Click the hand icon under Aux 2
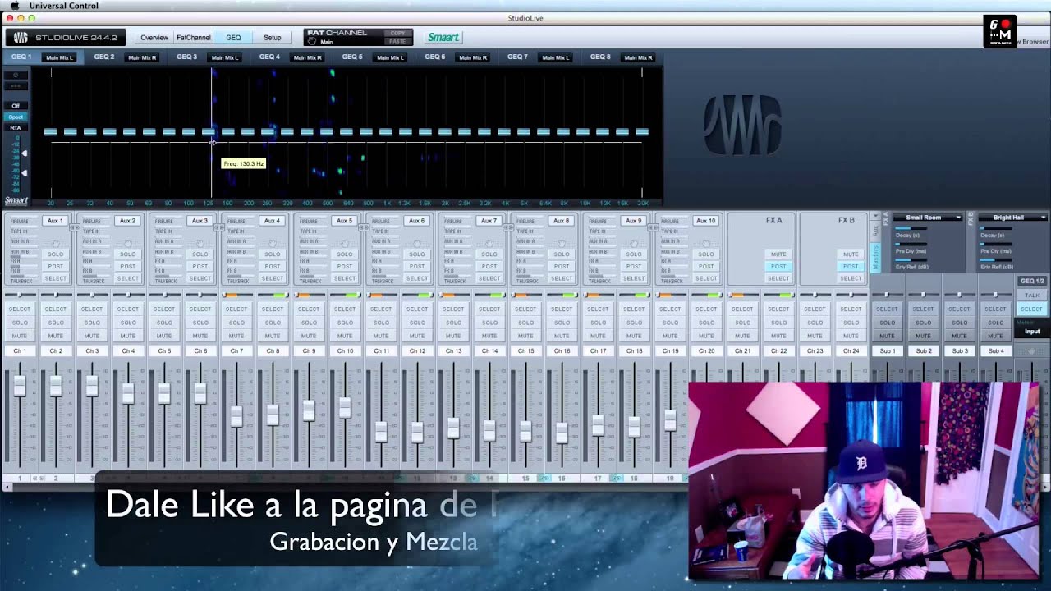This screenshot has width=1051, height=591. click(x=128, y=243)
